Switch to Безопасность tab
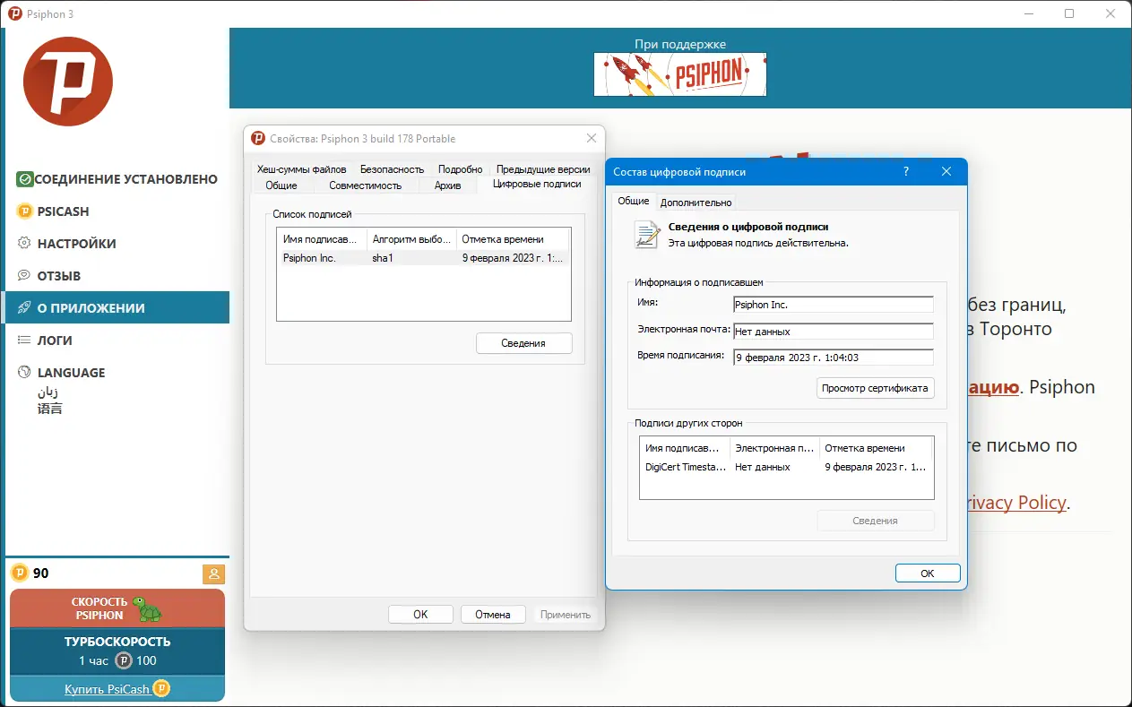The image size is (1132, 707). [x=392, y=168]
